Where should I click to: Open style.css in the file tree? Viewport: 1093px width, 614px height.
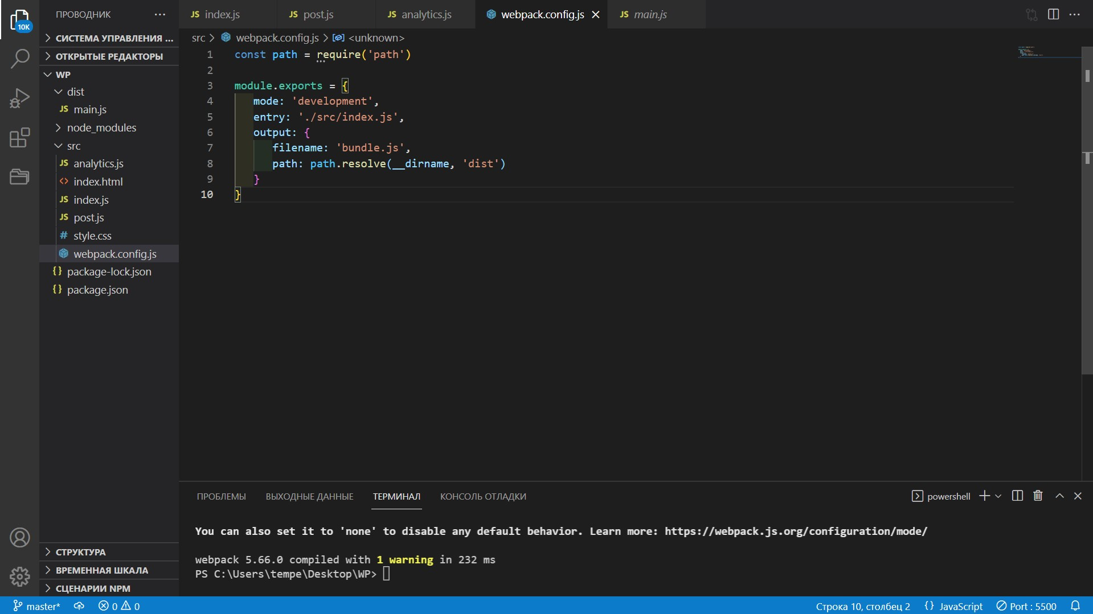click(109, 236)
